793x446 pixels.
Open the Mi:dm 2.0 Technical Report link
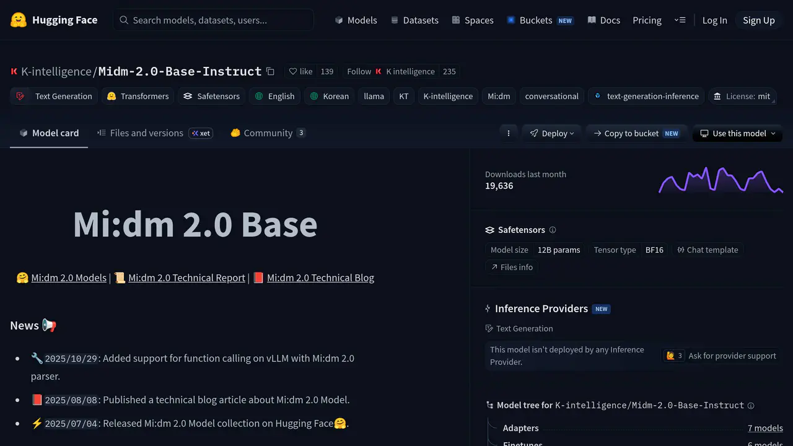(x=186, y=278)
